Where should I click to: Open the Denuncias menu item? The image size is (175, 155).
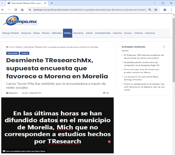[26, 33]
